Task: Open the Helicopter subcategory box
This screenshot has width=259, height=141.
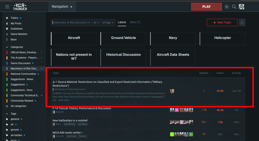Action: pyautogui.click(x=222, y=39)
